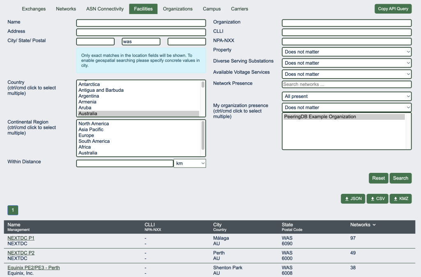This screenshot has width=421, height=277.
Task: Open Equinix PE2/PE3 - Perth link
Action: 34,268
